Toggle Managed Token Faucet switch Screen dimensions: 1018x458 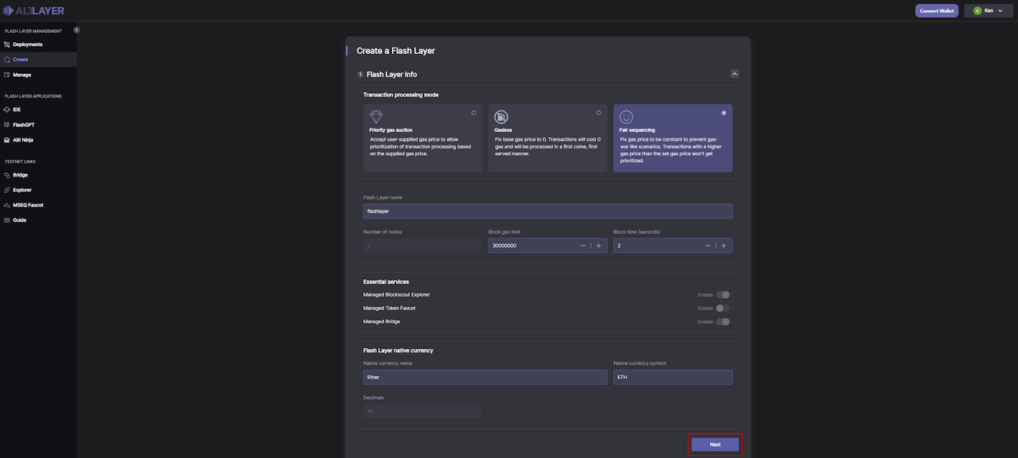point(722,309)
